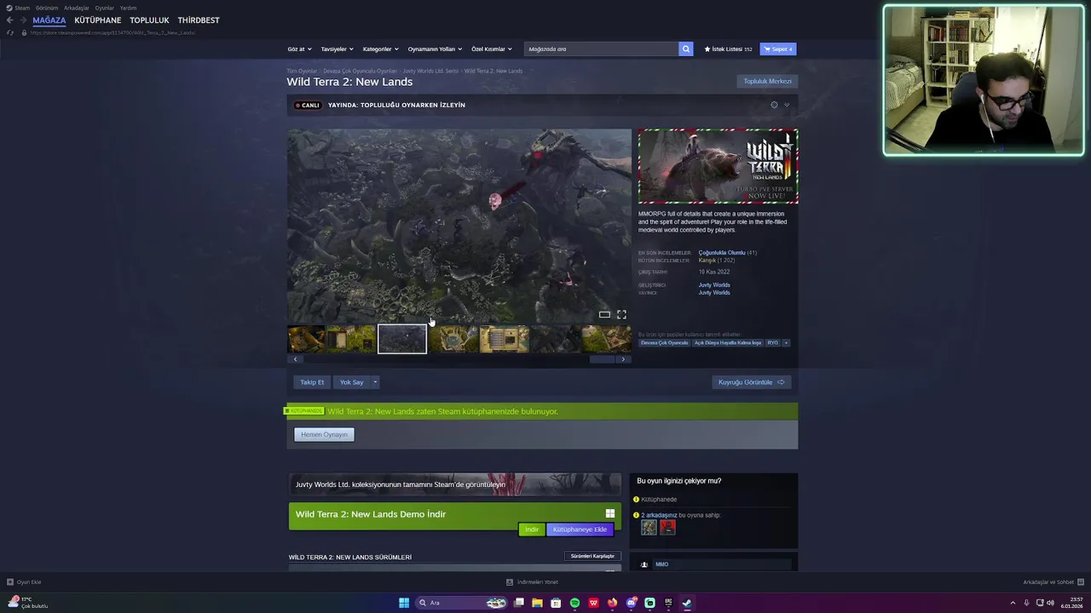Open the Görünüm menu

[x=47, y=8]
